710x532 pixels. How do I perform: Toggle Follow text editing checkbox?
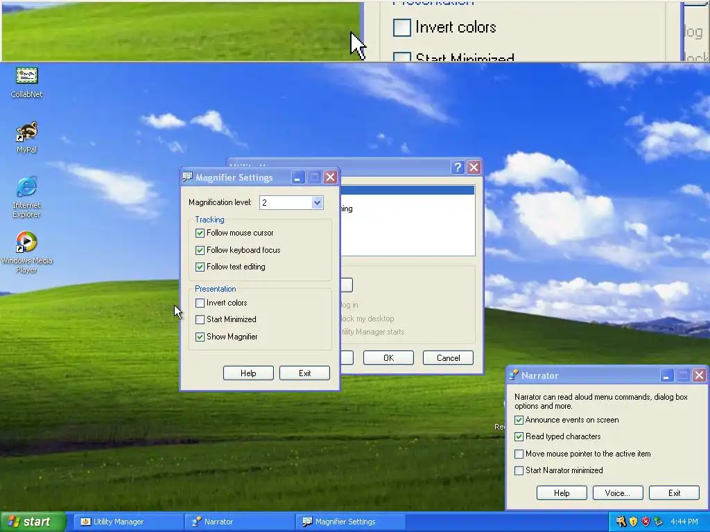click(200, 267)
